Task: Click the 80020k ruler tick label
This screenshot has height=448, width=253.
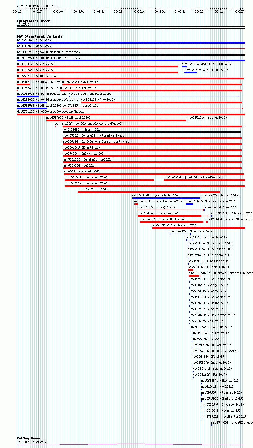Action: point(99,11)
